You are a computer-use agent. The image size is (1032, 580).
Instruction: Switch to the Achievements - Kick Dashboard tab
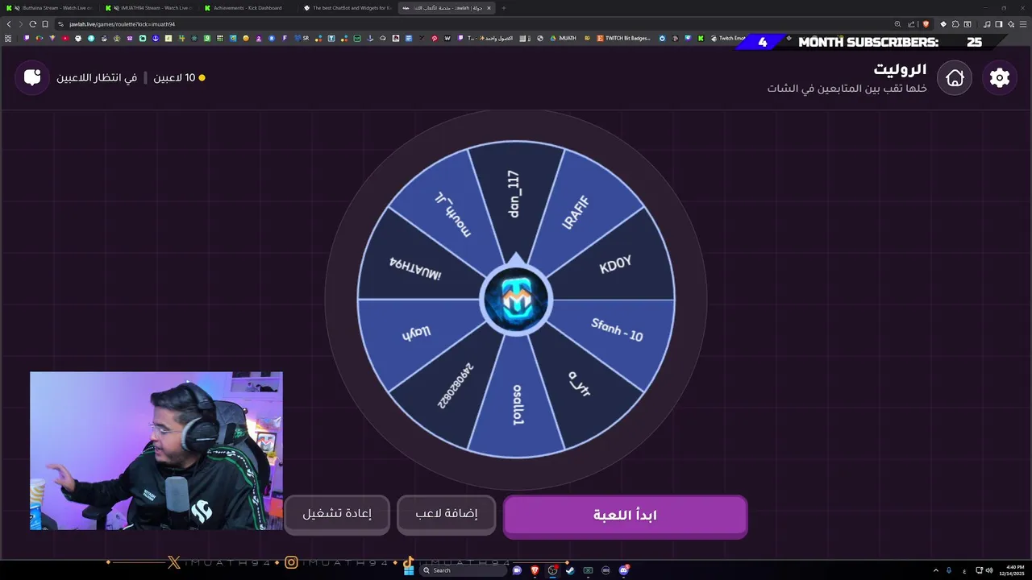(x=248, y=8)
